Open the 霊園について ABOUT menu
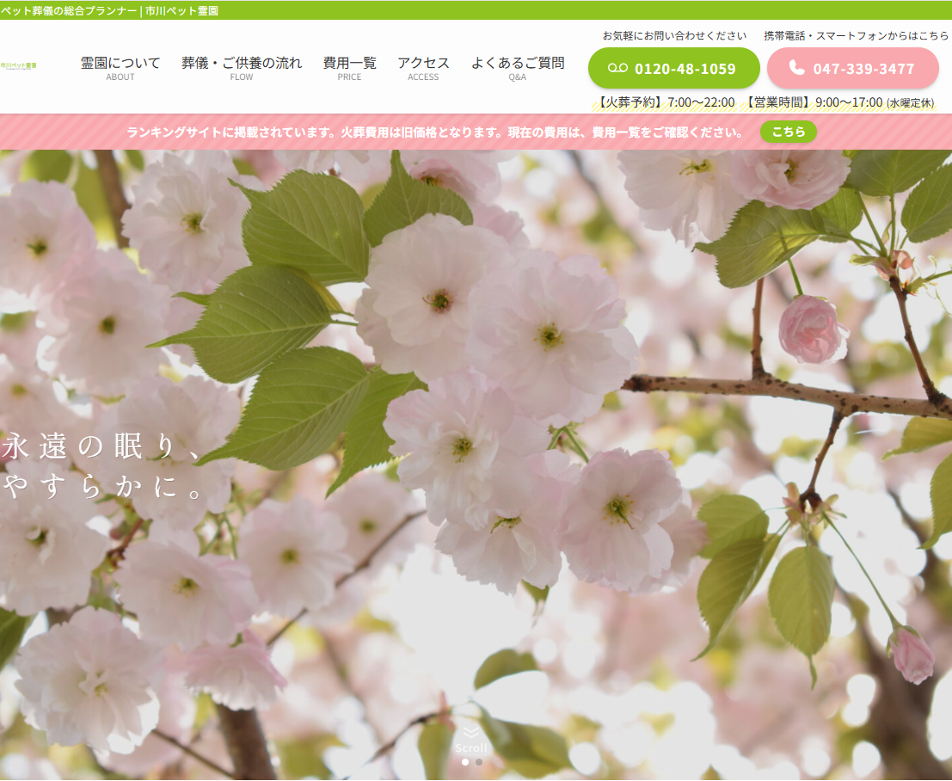 point(120,68)
